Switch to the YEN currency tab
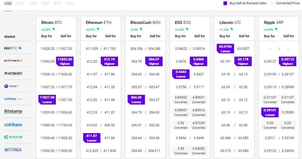This screenshot has height=159, width=302. click(33, 3)
